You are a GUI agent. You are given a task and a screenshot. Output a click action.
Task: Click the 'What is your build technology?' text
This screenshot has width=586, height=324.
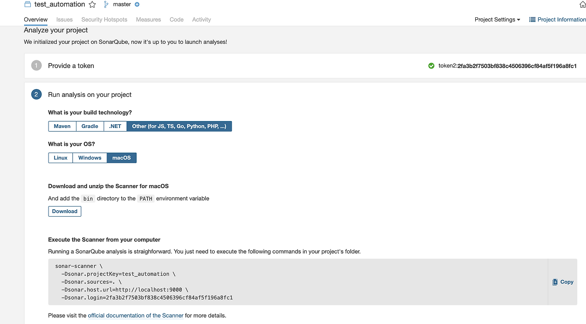(90, 112)
